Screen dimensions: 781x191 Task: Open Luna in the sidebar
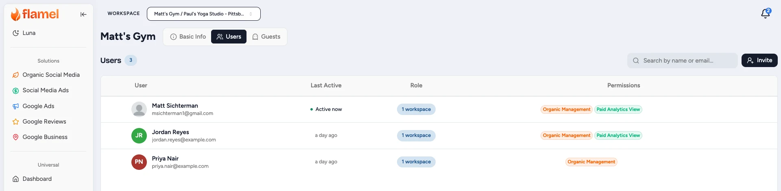28,33
